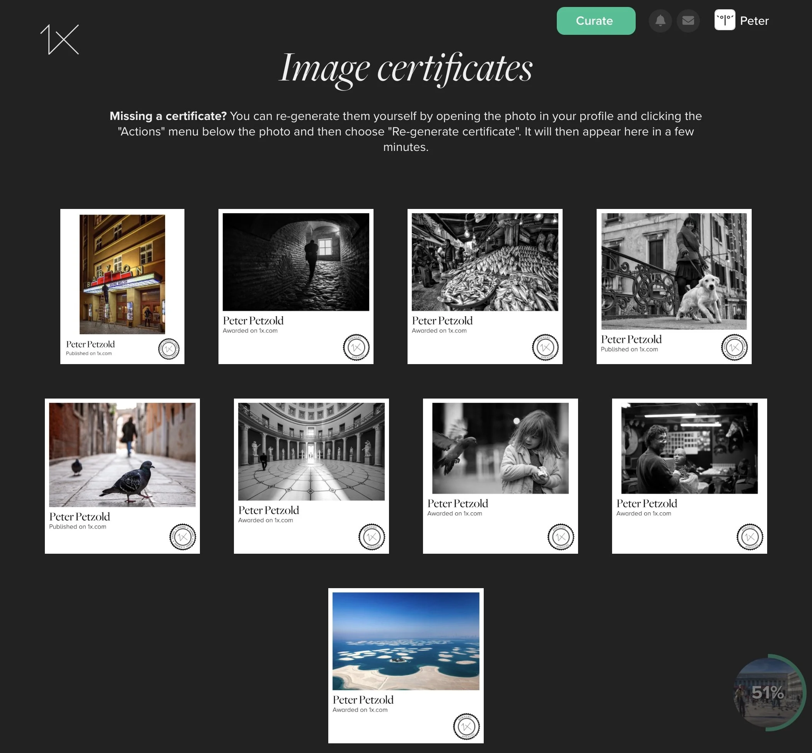Open the pigeon alley certificate
The image size is (812, 753).
[122, 454]
